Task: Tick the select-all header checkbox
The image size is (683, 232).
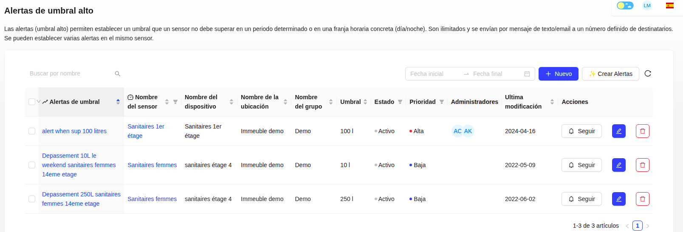Action: [x=32, y=102]
